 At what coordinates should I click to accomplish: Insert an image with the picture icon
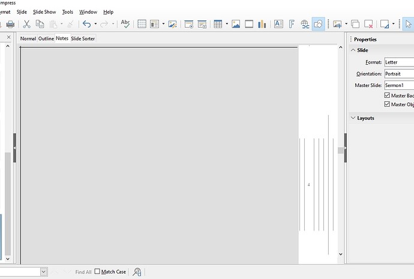(x=236, y=24)
